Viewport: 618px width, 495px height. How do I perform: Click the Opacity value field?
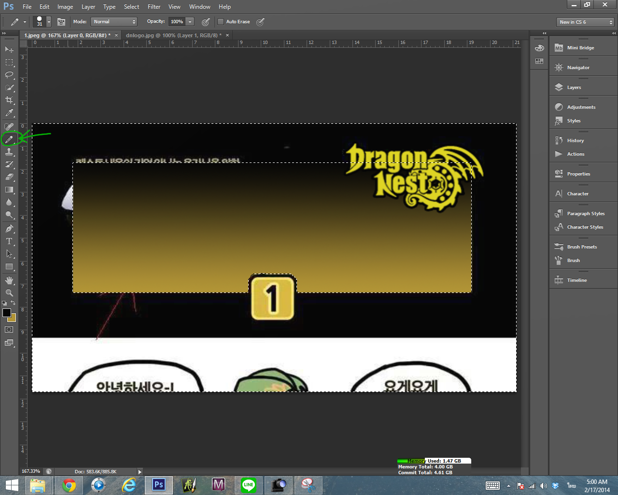tap(177, 22)
